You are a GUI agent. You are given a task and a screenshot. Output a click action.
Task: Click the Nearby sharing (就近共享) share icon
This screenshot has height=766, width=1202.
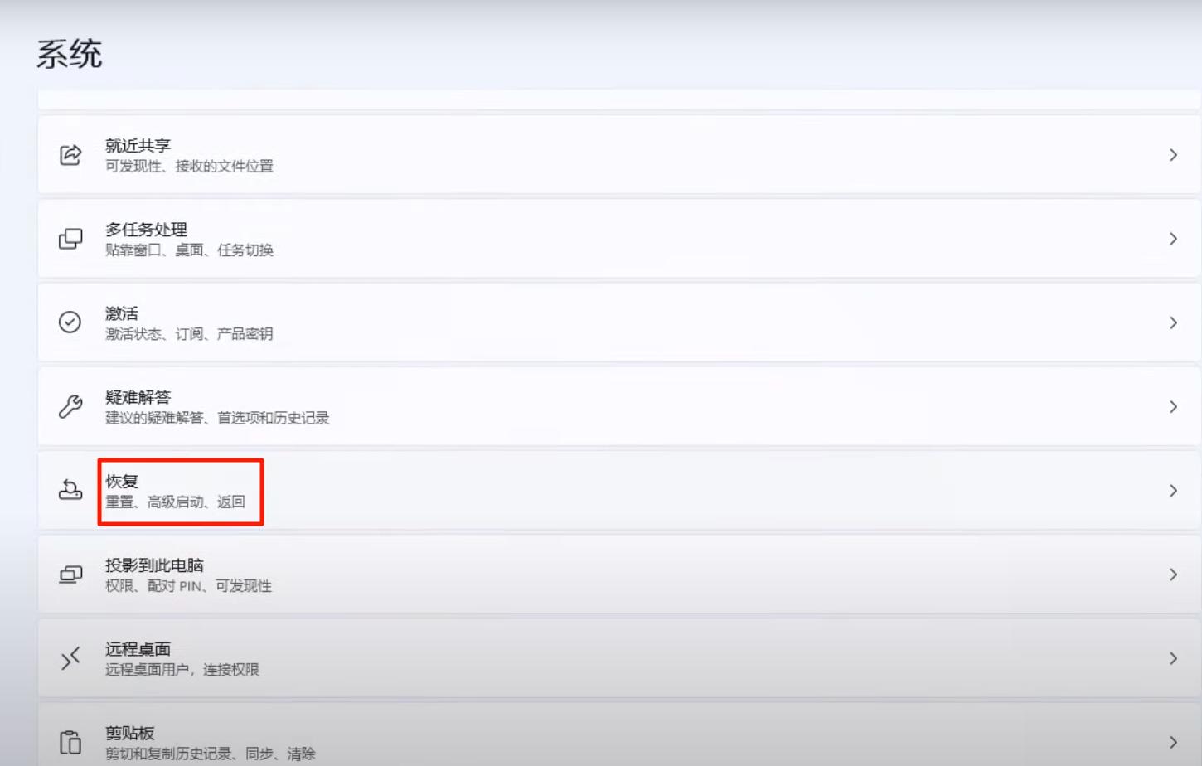click(x=70, y=155)
